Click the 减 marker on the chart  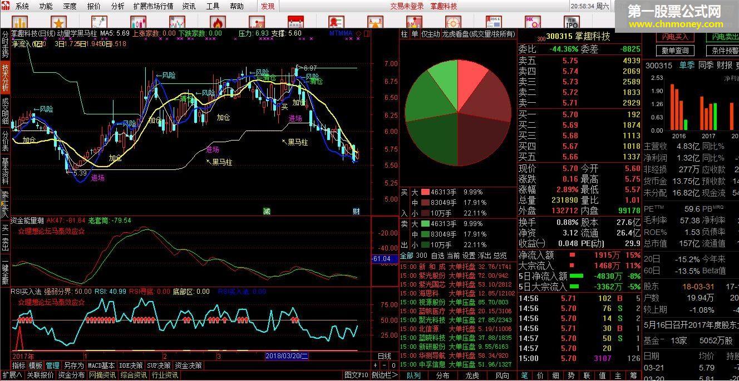click(x=267, y=212)
